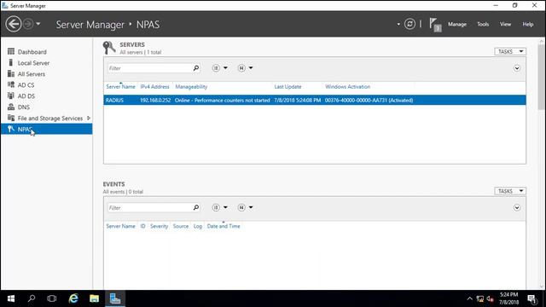The width and height of the screenshot is (546, 307).
Task: Expand the Events filter panel chevron
Action: pyautogui.click(x=517, y=208)
